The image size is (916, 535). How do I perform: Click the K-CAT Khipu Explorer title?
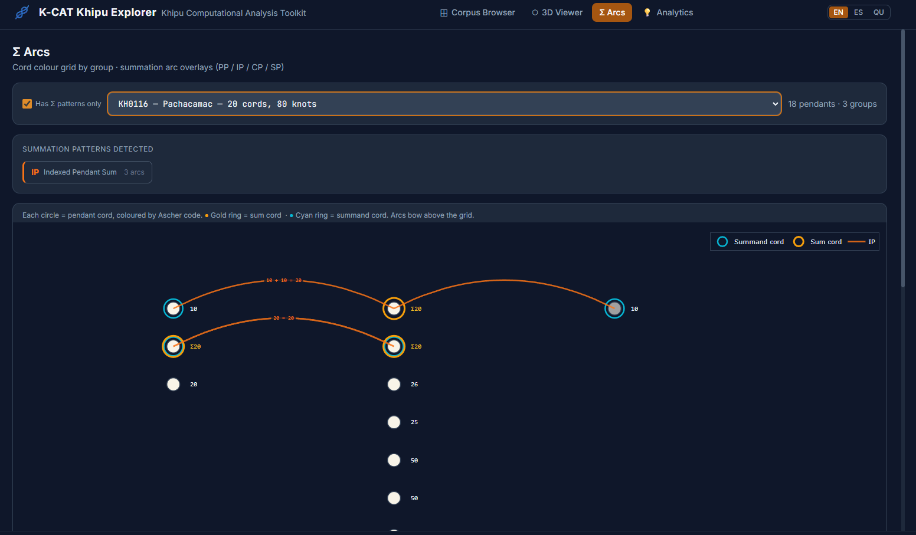click(x=97, y=12)
